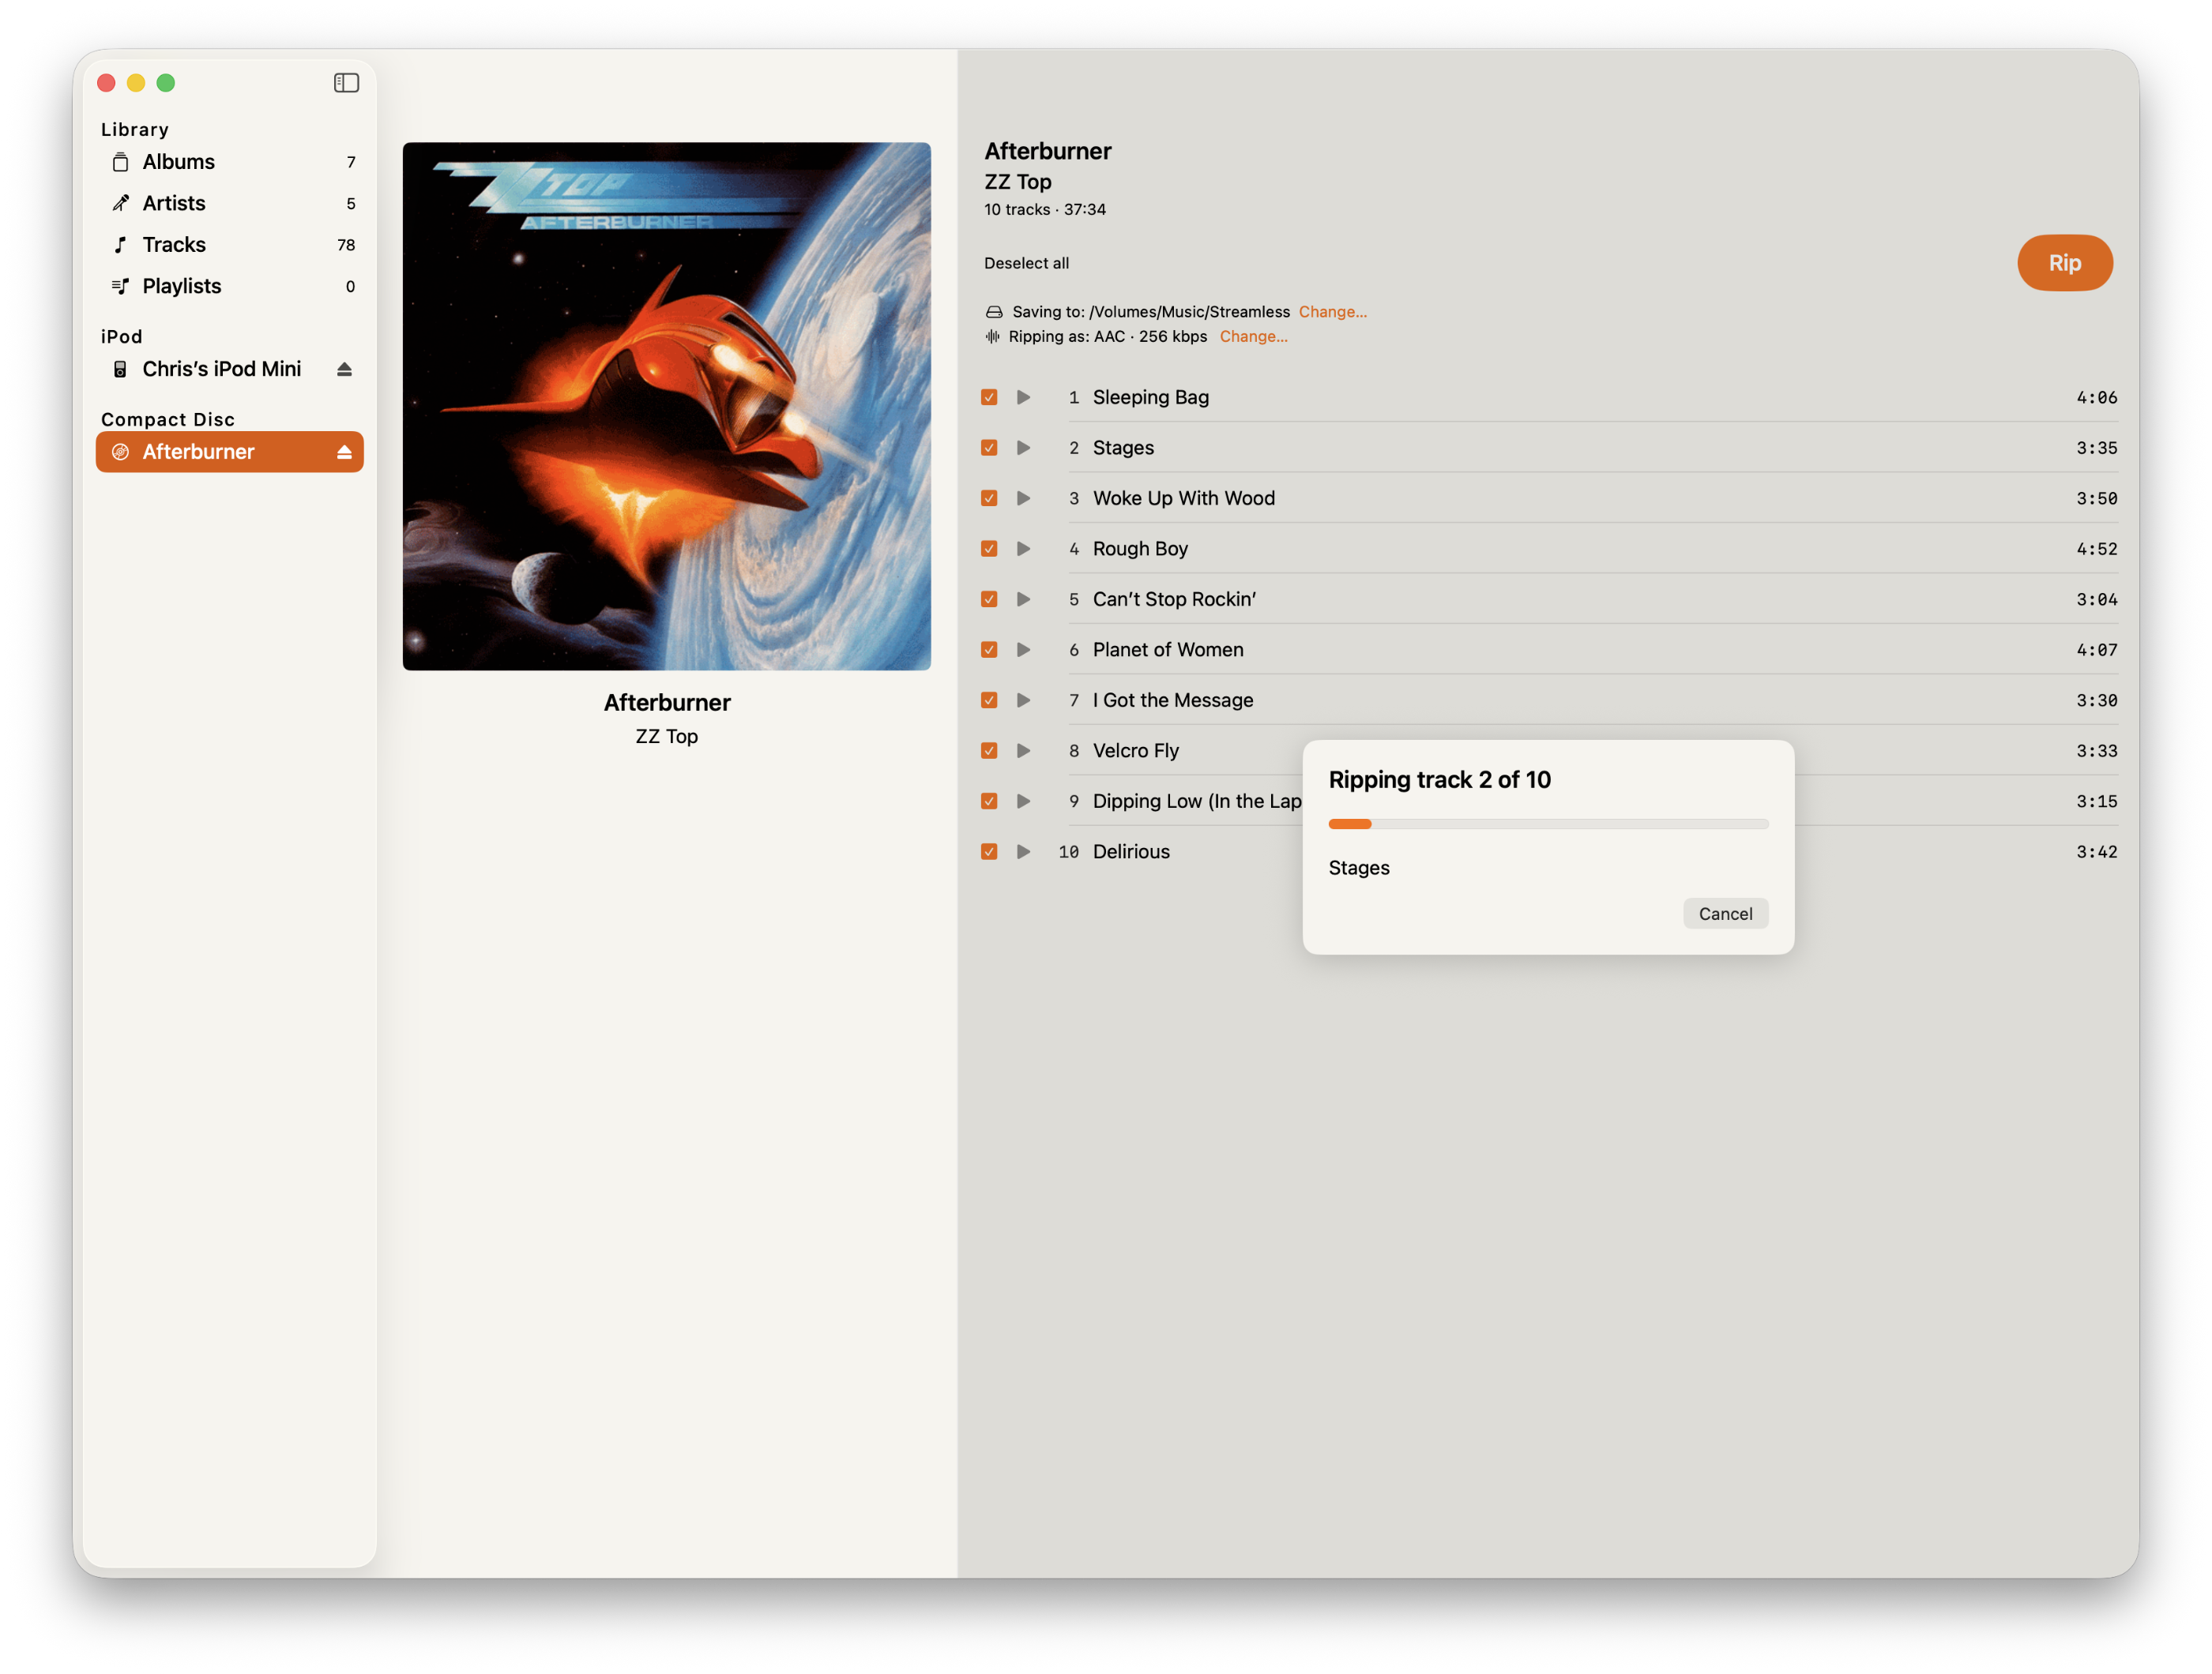
Task: Change the Saving to destination folder
Action: click(x=1332, y=312)
